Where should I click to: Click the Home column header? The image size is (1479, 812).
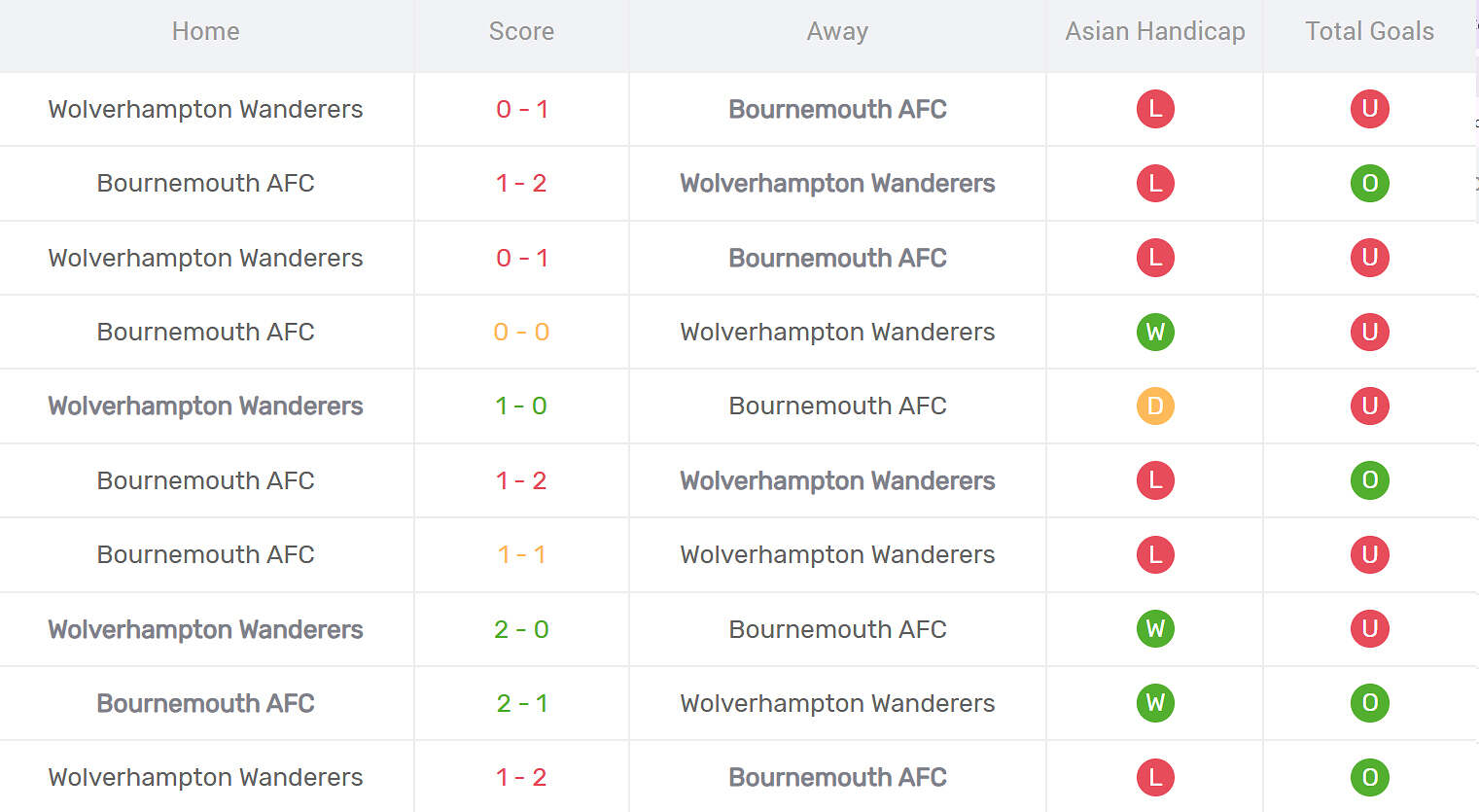pyautogui.click(x=205, y=32)
